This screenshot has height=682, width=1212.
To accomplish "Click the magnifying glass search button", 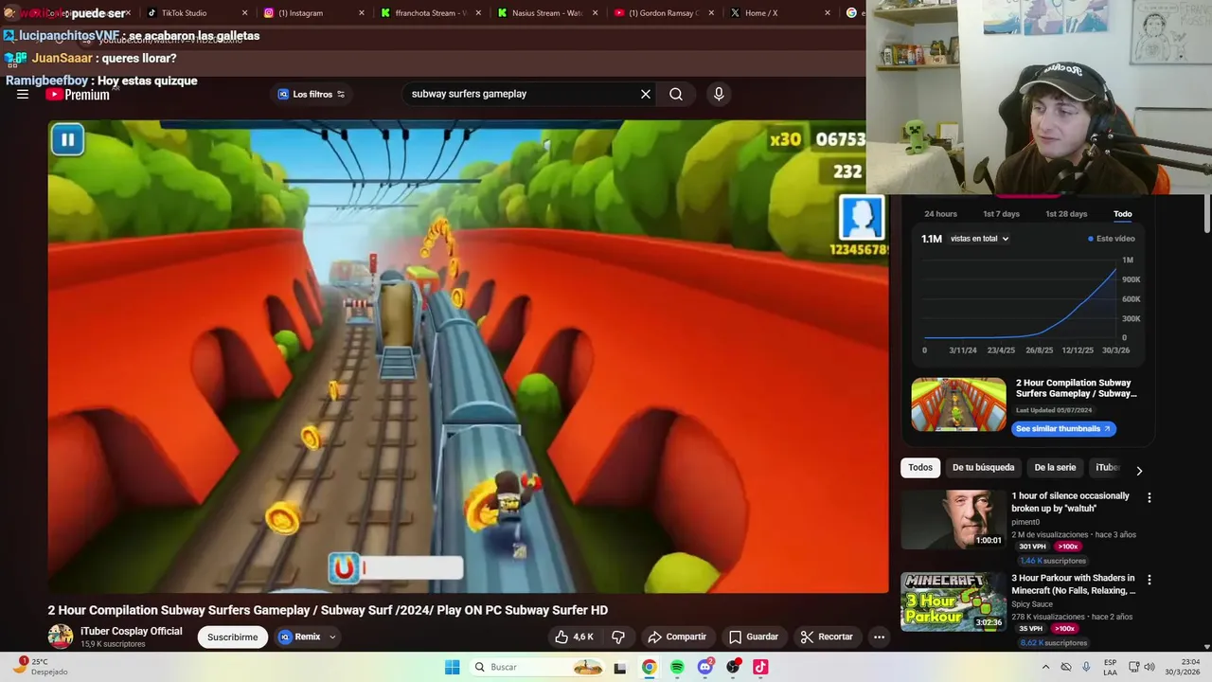I will pyautogui.click(x=676, y=94).
